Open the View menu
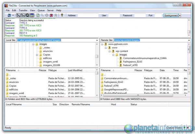 (x=32, y=10)
